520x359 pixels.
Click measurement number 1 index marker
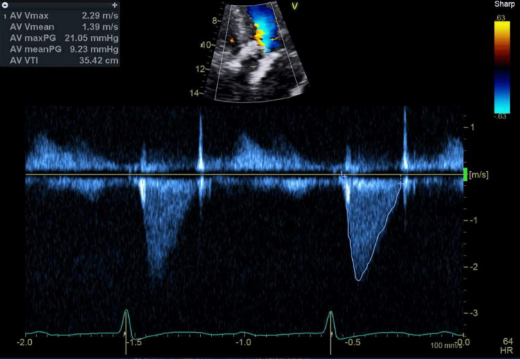click(5, 16)
